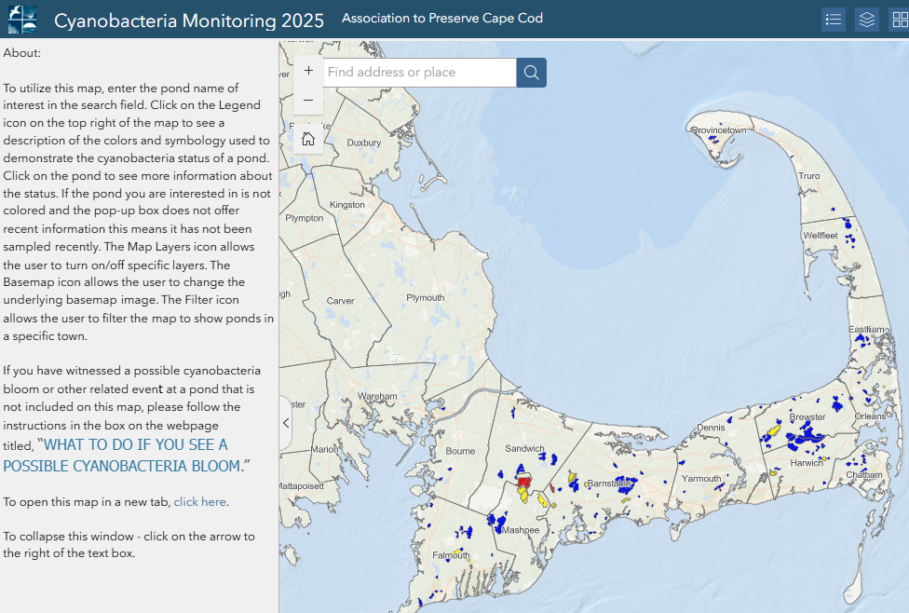
Task: Reset map to default home extent
Action: coord(308,139)
